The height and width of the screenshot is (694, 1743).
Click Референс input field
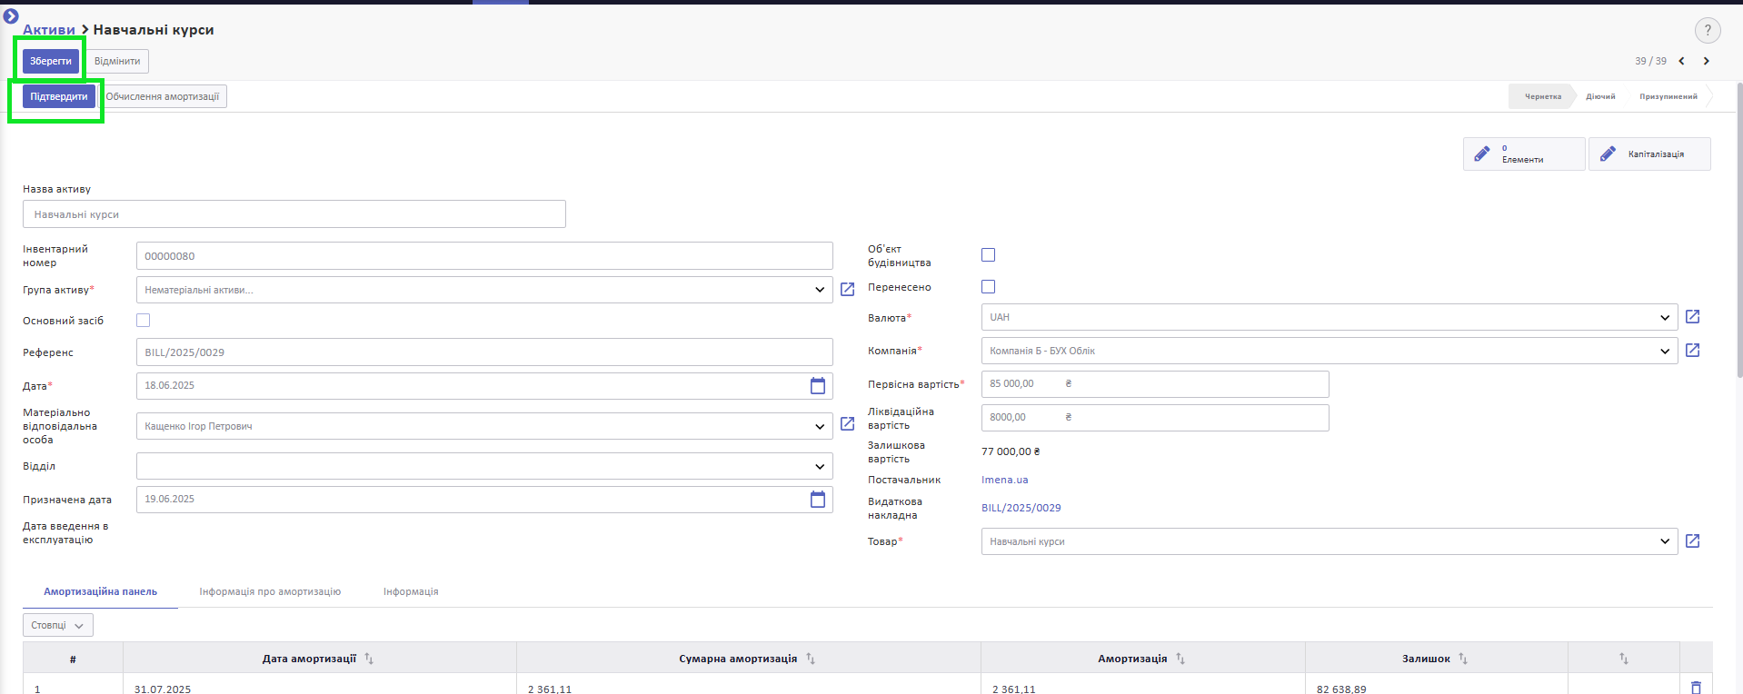pyautogui.click(x=484, y=352)
